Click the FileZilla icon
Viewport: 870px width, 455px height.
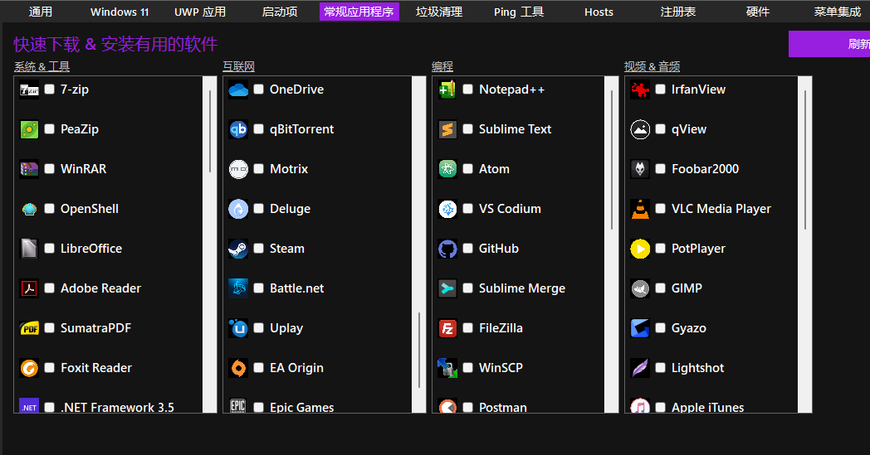pos(447,328)
